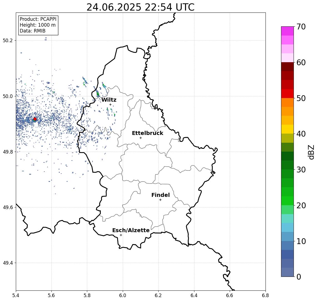Click the Wiltz station label
Viewport: 318px width, 301px height.
109,100
